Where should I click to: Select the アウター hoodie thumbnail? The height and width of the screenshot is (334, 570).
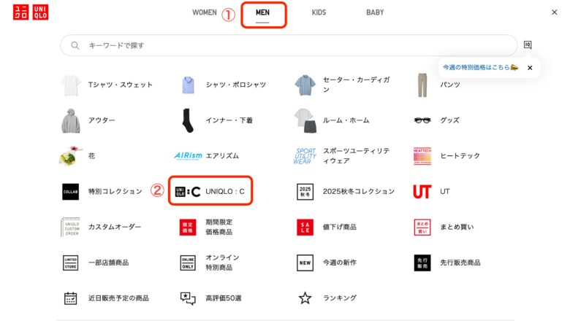pyautogui.click(x=71, y=120)
